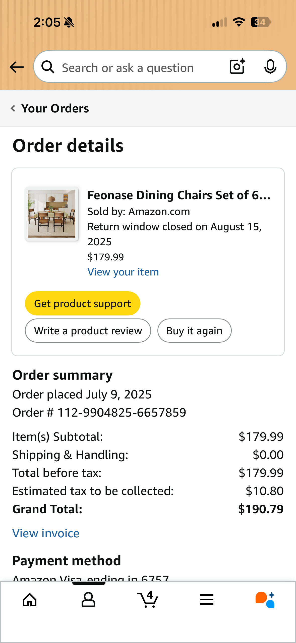Launch the Rufus AI assistant icon
The width and height of the screenshot is (296, 643).
click(265, 600)
